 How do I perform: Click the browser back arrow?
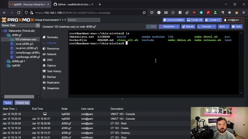pos(4,13)
